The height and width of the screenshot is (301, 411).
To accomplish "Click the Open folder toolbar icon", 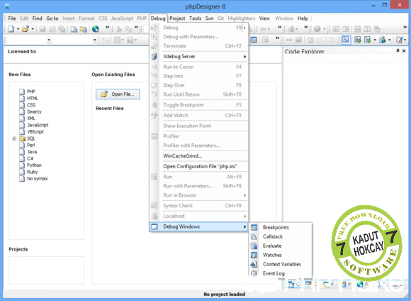I will (x=26, y=29).
